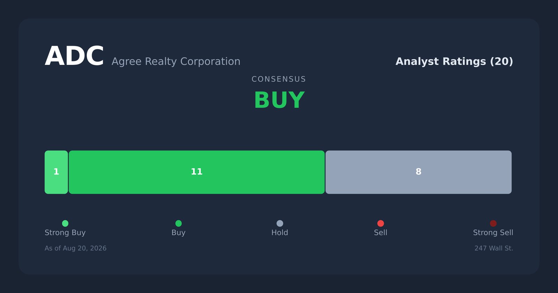558x293 pixels.
Task: Select the Hold bar segment showing 8
Action: click(x=418, y=172)
